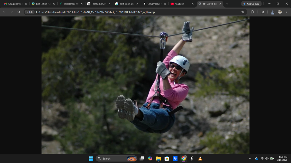Open a new tab with the plus button
This screenshot has width=291, height=163.
[x=227, y=4]
